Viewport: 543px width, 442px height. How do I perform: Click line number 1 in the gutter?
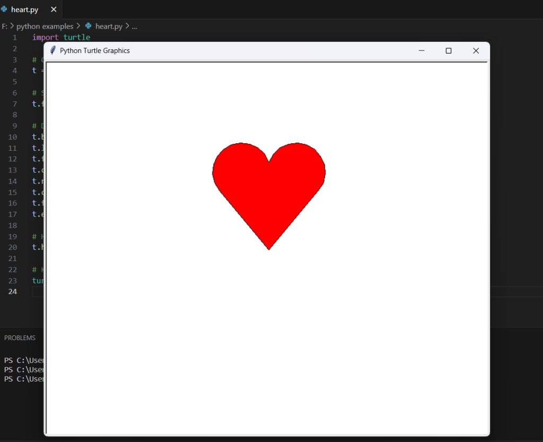coord(14,37)
